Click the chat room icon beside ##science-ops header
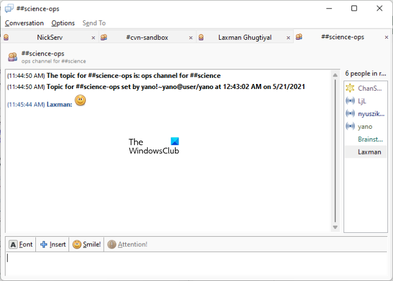The width and height of the screenshot is (393, 281). click(12, 57)
